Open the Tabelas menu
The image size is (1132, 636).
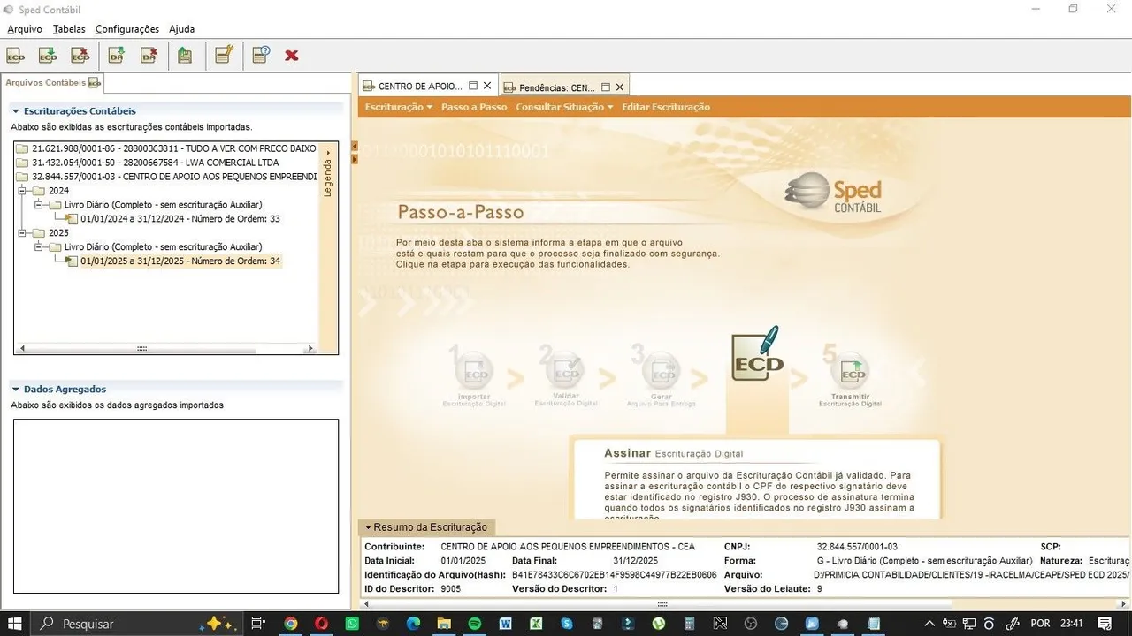point(69,29)
